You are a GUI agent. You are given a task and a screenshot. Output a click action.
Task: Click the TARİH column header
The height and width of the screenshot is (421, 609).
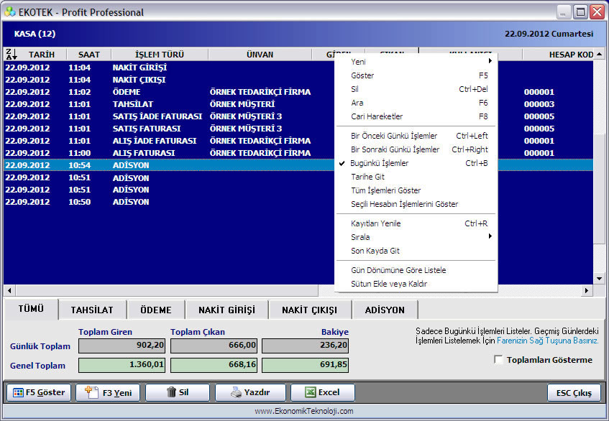point(42,55)
